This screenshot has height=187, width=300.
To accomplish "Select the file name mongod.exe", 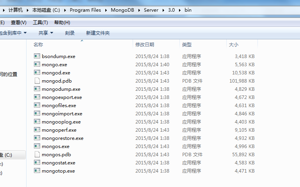I will (56, 73).
